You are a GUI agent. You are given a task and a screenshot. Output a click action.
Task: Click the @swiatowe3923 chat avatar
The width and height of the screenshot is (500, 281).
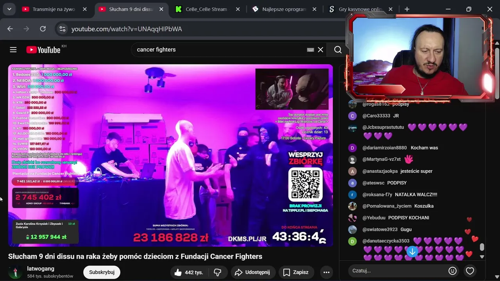352,229
